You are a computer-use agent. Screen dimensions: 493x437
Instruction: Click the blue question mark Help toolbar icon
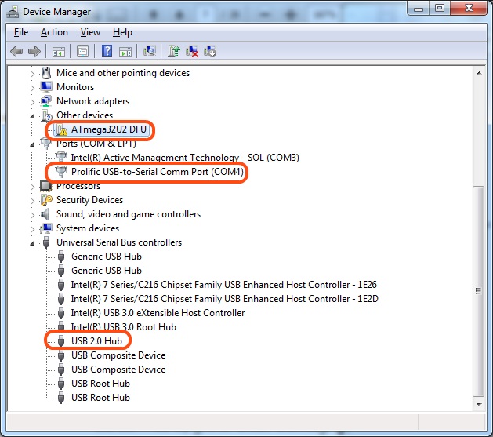(107, 51)
